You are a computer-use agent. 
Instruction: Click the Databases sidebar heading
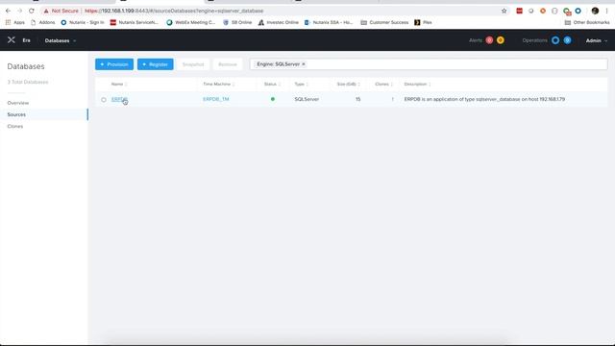(x=26, y=66)
